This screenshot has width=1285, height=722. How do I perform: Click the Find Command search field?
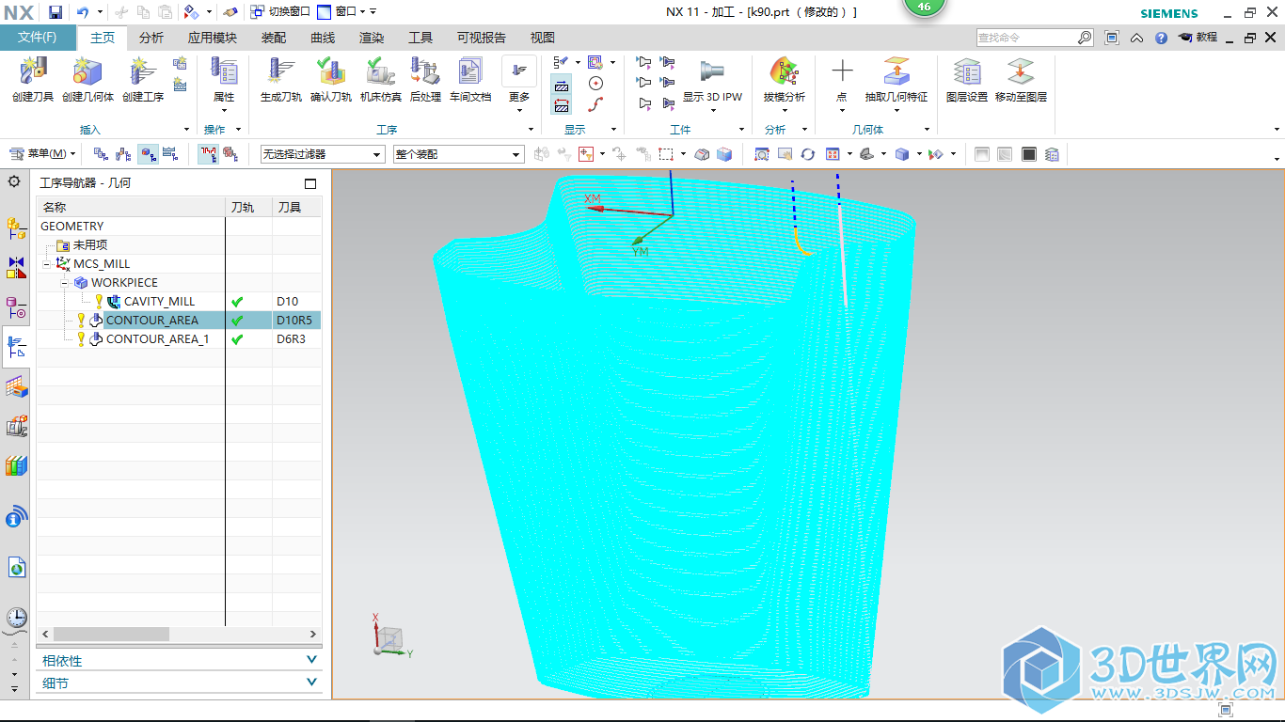tap(1026, 38)
